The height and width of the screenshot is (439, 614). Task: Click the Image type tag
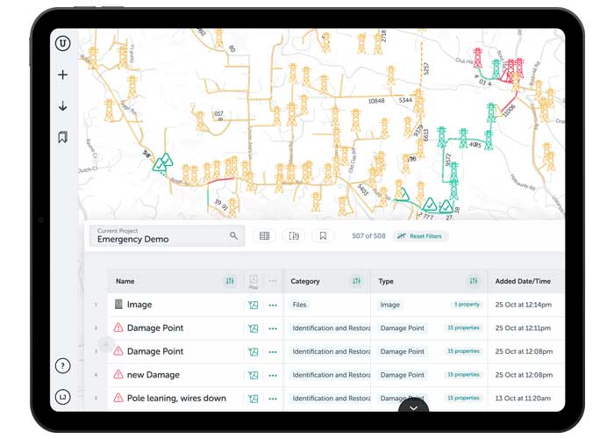390,305
